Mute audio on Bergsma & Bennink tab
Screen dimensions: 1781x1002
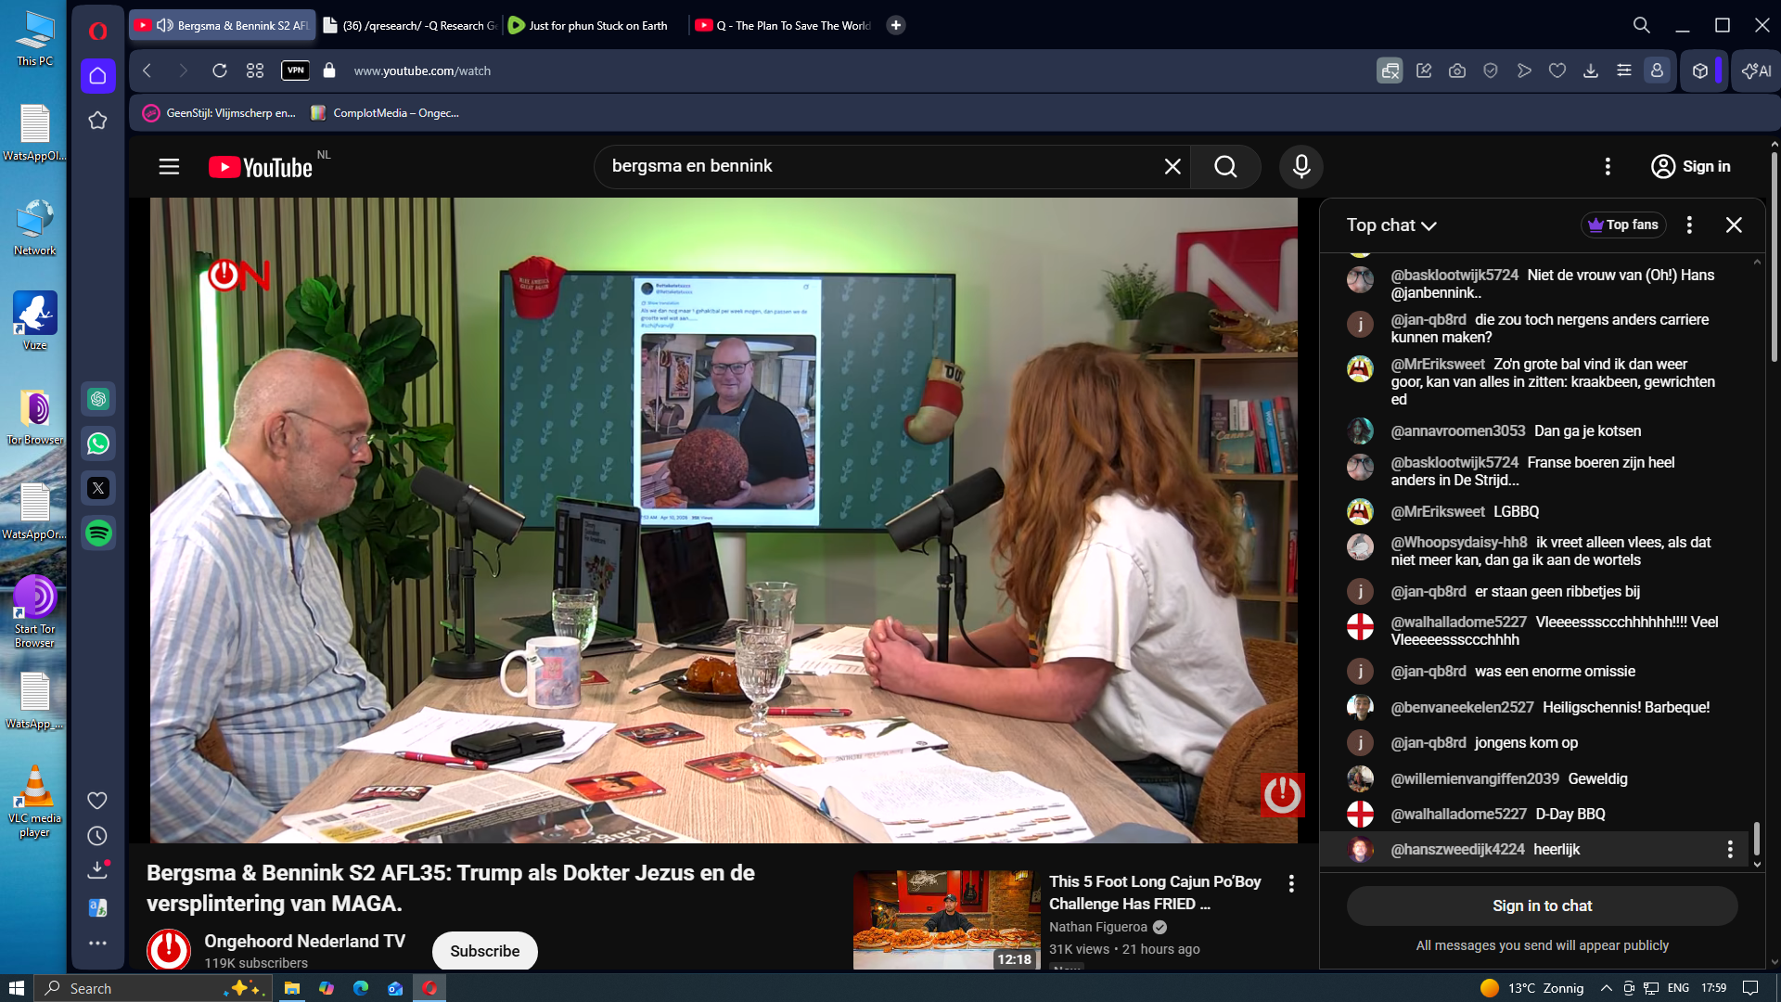click(165, 25)
